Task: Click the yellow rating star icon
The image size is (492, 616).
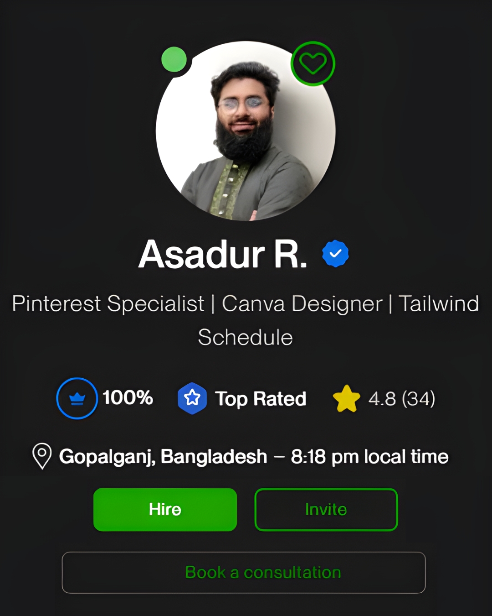Action: pos(346,399)
